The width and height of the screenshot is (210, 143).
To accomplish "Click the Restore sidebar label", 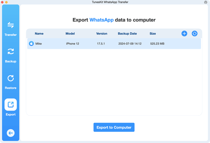I will tap(11, 88).
